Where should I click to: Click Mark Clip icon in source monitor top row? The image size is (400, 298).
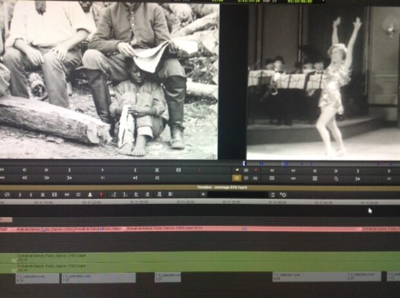(157, 170)
